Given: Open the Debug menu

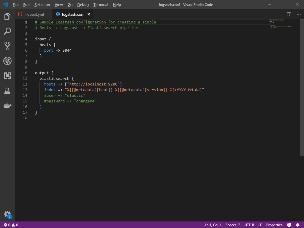Looking at the screenshot, I should [x=83, y=5].
